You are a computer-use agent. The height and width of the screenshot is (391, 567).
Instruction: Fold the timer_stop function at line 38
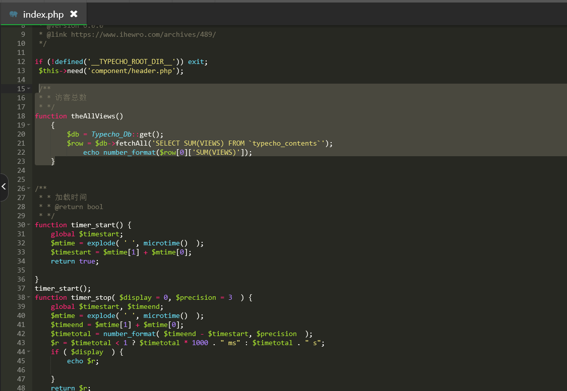(29, 297)
